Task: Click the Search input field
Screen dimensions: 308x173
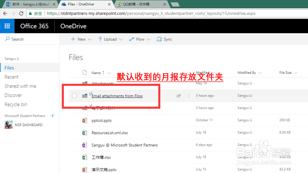Action: 30,39
